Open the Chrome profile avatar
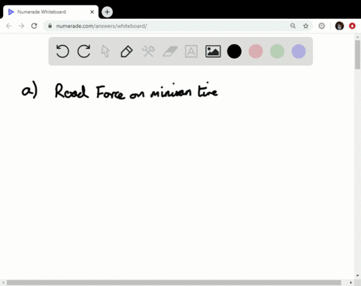This screenshot has width=361, height=286. (x=339, y=26)
